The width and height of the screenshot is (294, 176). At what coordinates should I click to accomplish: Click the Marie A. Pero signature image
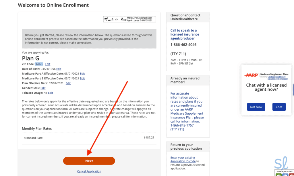[x=129, y=19]
